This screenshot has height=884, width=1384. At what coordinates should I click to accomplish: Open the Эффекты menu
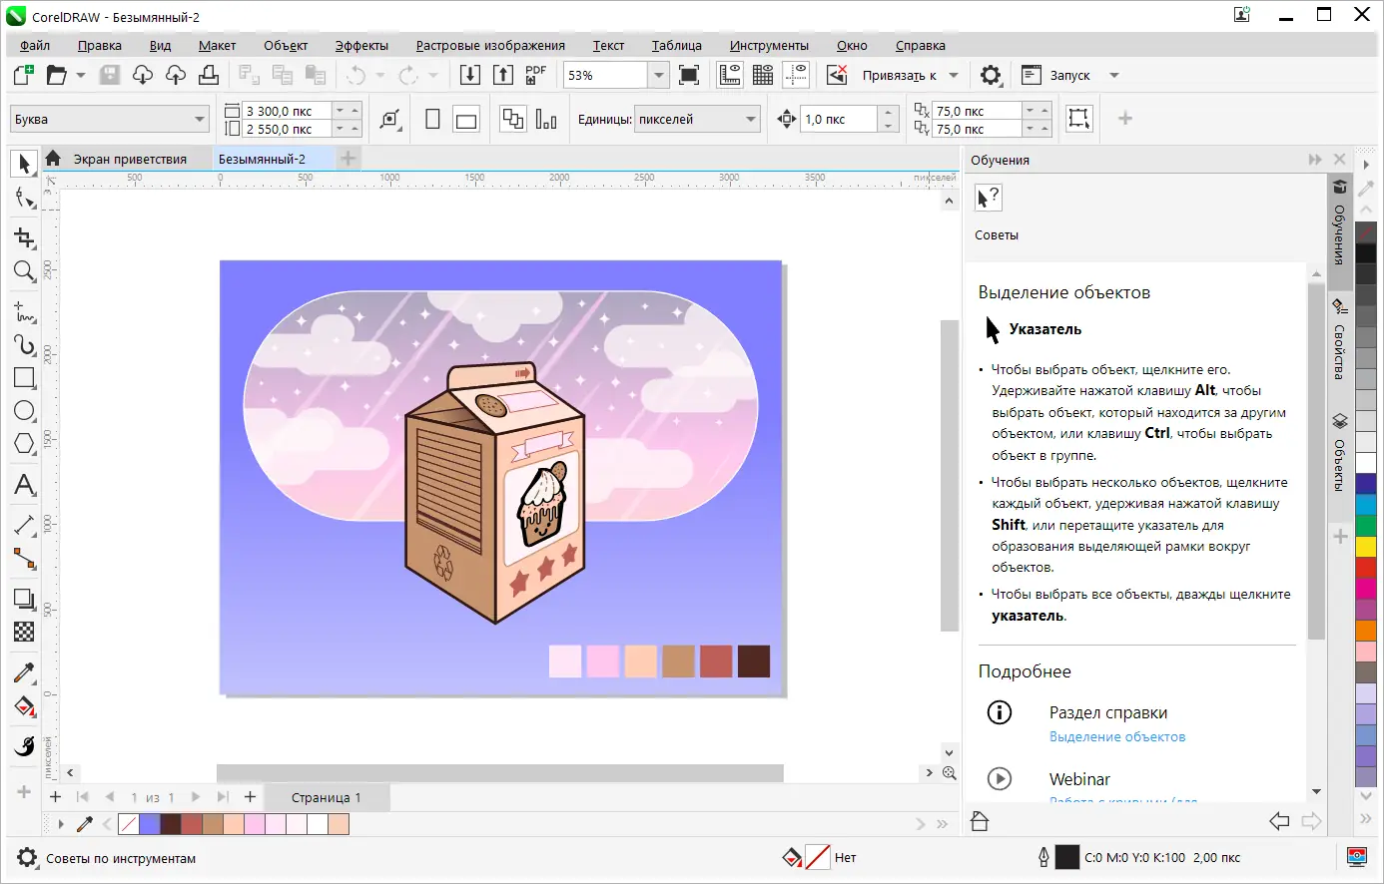coord(361,46)
